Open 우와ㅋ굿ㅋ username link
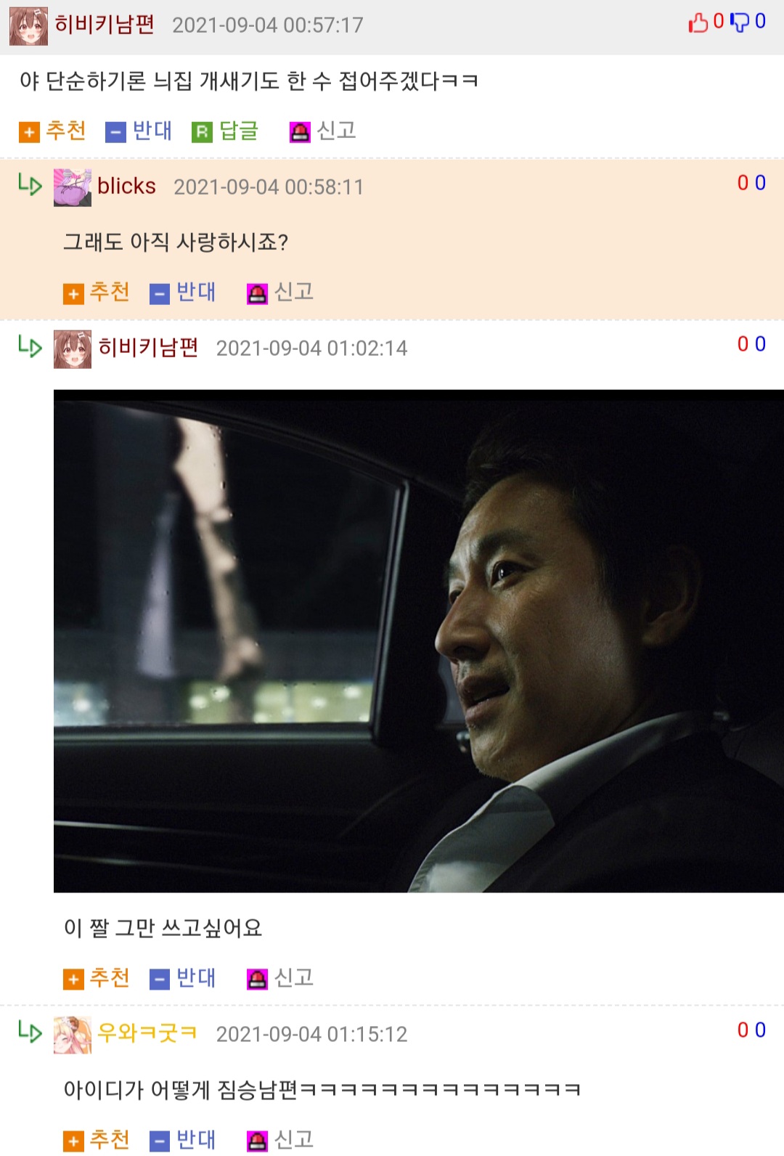Viewport: 784px width, 1156px height. [147, 1033]
